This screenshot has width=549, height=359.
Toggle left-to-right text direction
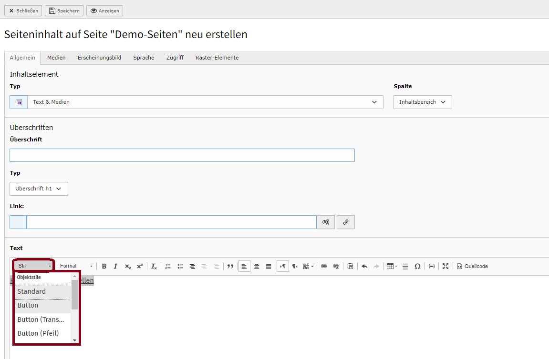(x=283, y=266)
